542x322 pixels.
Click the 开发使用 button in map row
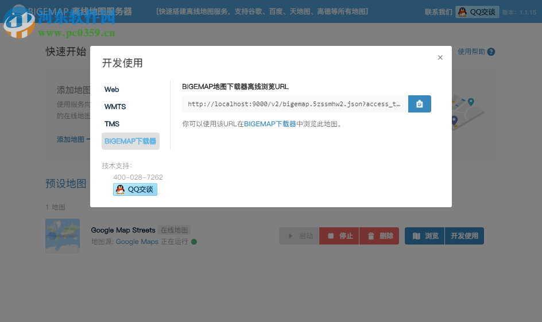pyautogui.click(x=464, y=236)
